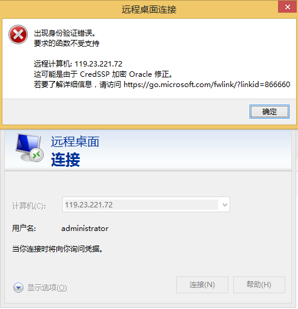Close the 远程桌面连接 error dialog with X
The image size is (298, 309).
pos(288,7)
